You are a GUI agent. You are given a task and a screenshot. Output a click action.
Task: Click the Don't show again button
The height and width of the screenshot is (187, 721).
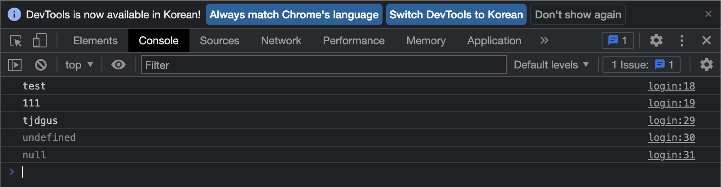click(578, 15)
